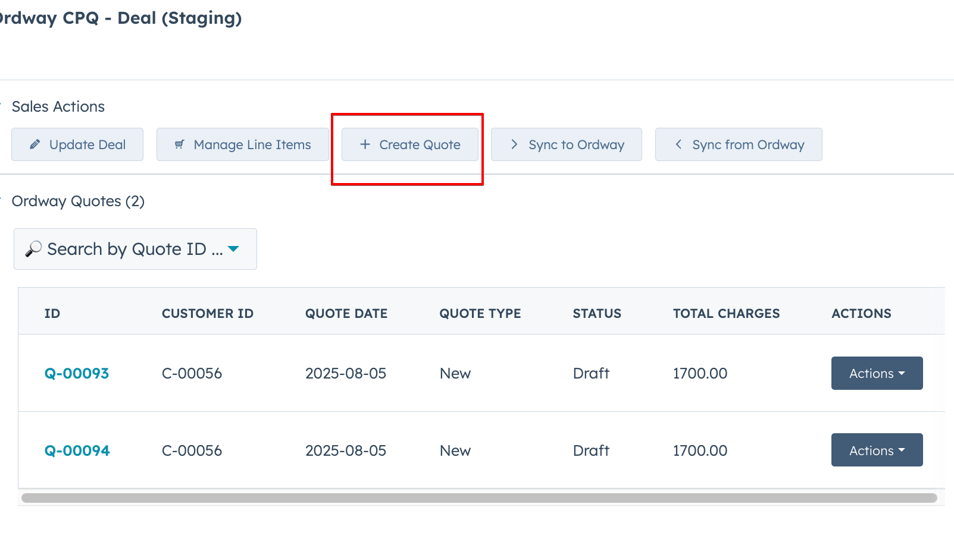The height and width of the screenshot is (536, 954).
Task: Click the horizontal scrollbar below the quotes table
Action: pyautogui.click(x=476, y=496)
